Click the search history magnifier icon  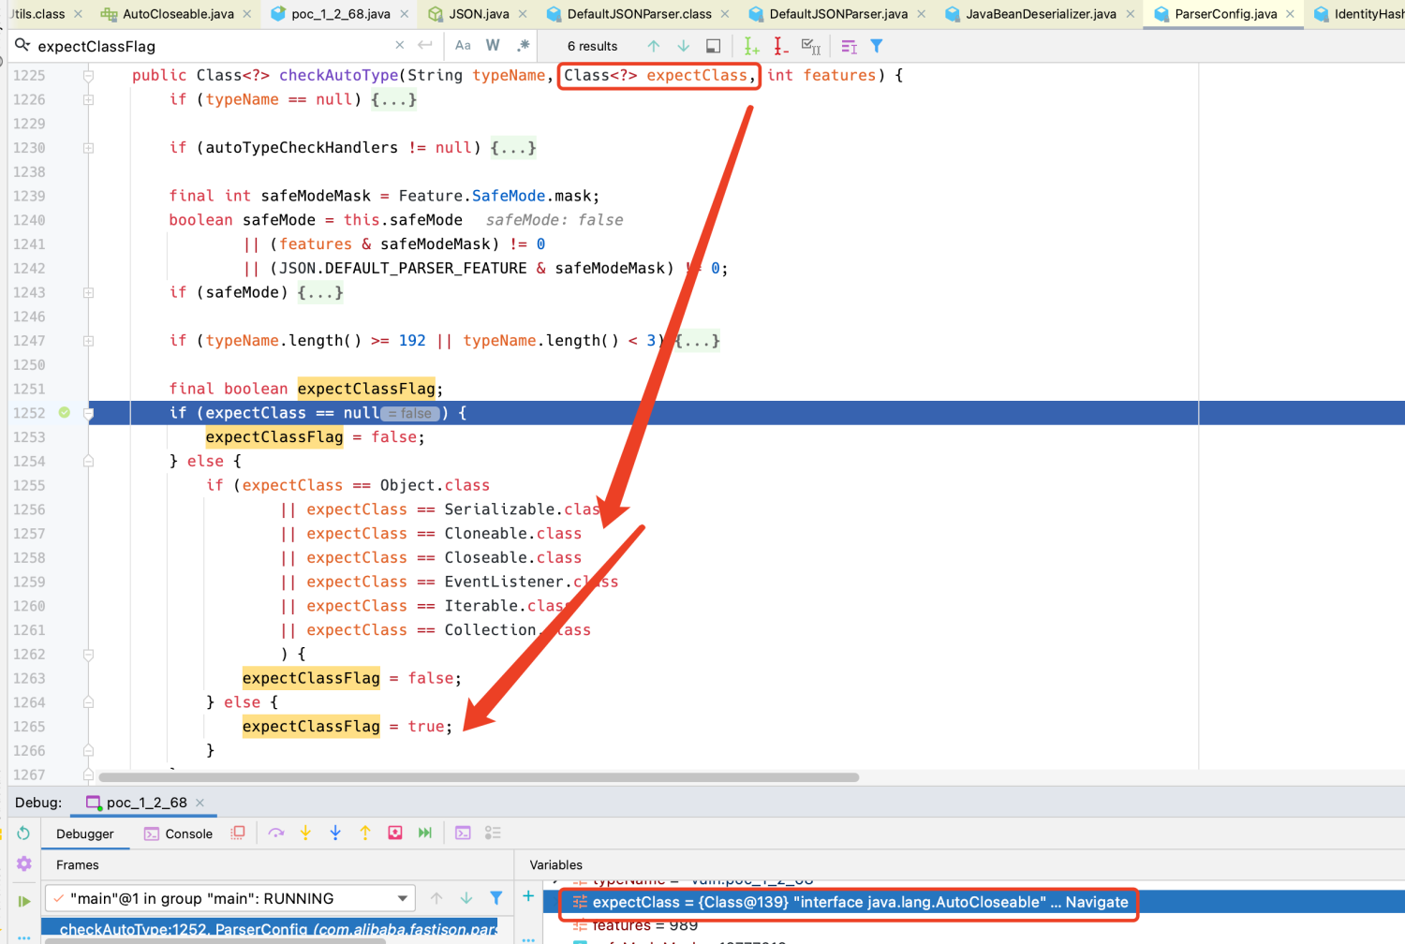pyautogui.click(x=22, y=46)
